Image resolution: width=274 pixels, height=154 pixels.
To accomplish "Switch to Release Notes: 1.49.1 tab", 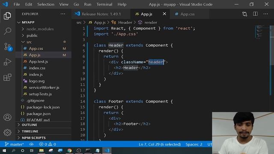I will (x=101, y=14).
